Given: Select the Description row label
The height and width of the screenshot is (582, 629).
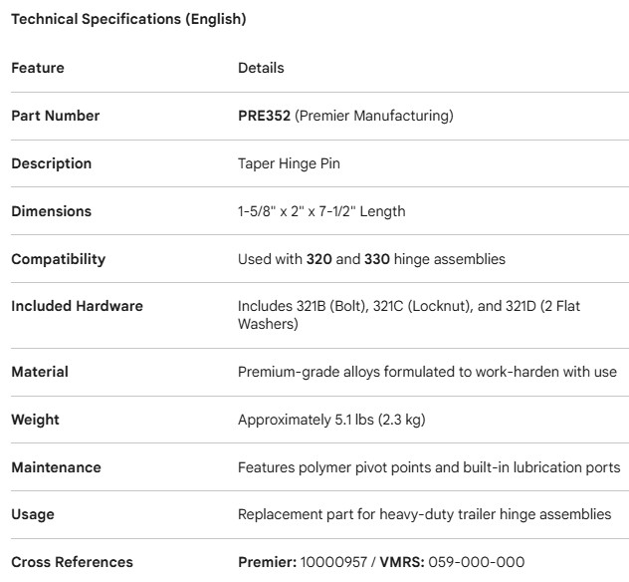Looking at the screenshot, I should [51, 163].
